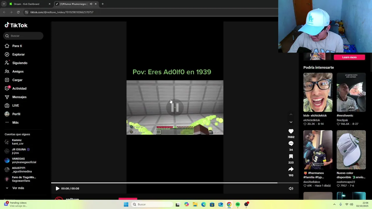The height and width of the screenshot is (209, 372).
Task: Open Mensajes inbox
Action: point(19,97)
